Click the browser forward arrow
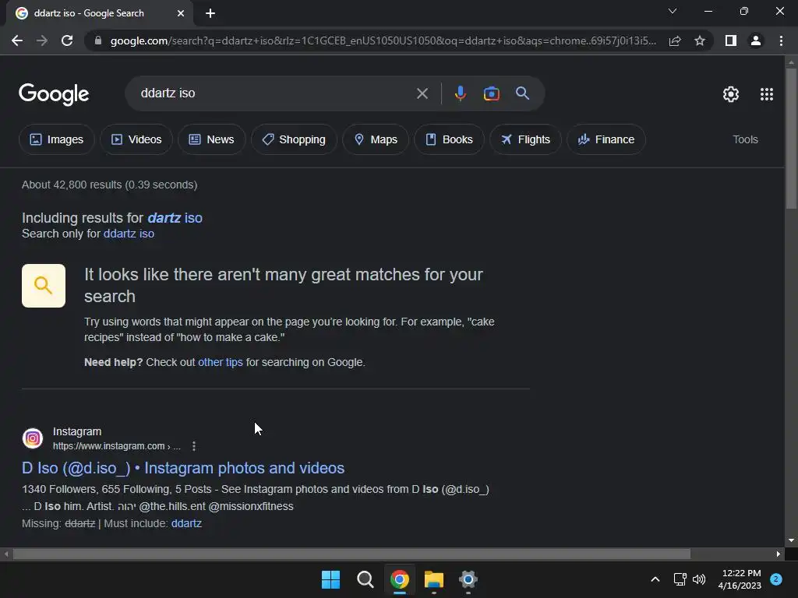This screenshot has width=798, height=598. [x=42, y=40]
